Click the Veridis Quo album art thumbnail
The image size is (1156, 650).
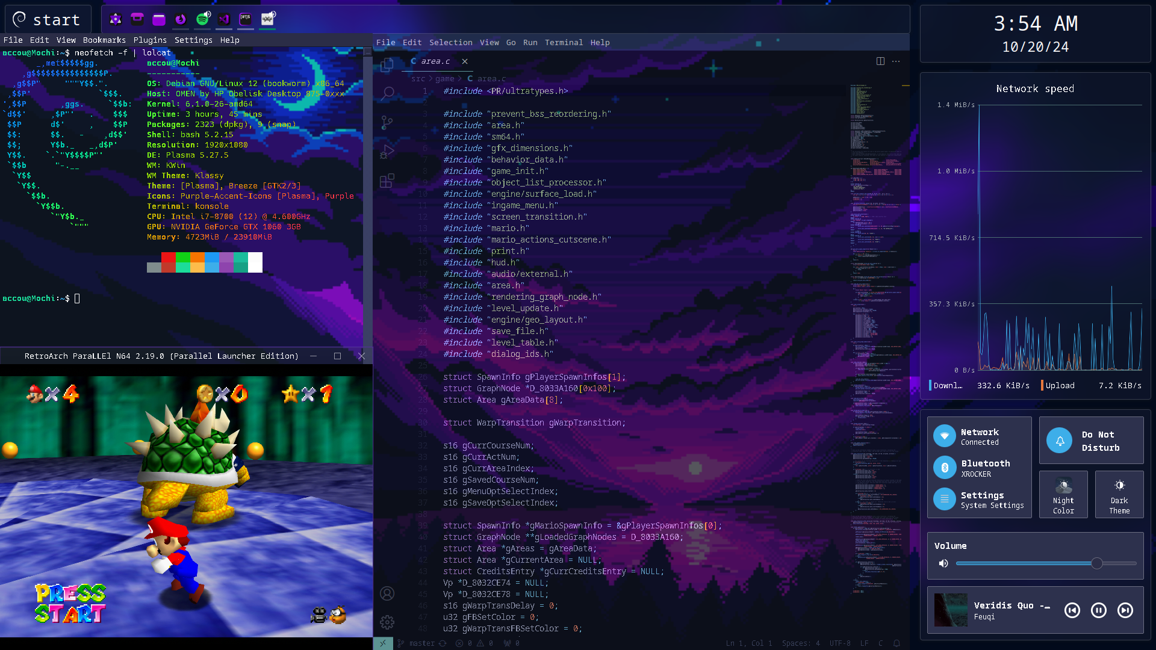coord(951,610)
